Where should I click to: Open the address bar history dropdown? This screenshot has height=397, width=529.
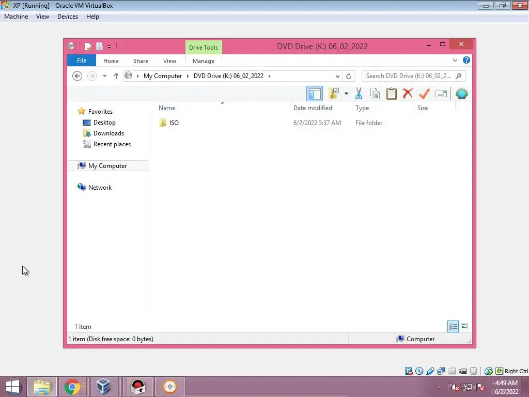tap(337, 77)
